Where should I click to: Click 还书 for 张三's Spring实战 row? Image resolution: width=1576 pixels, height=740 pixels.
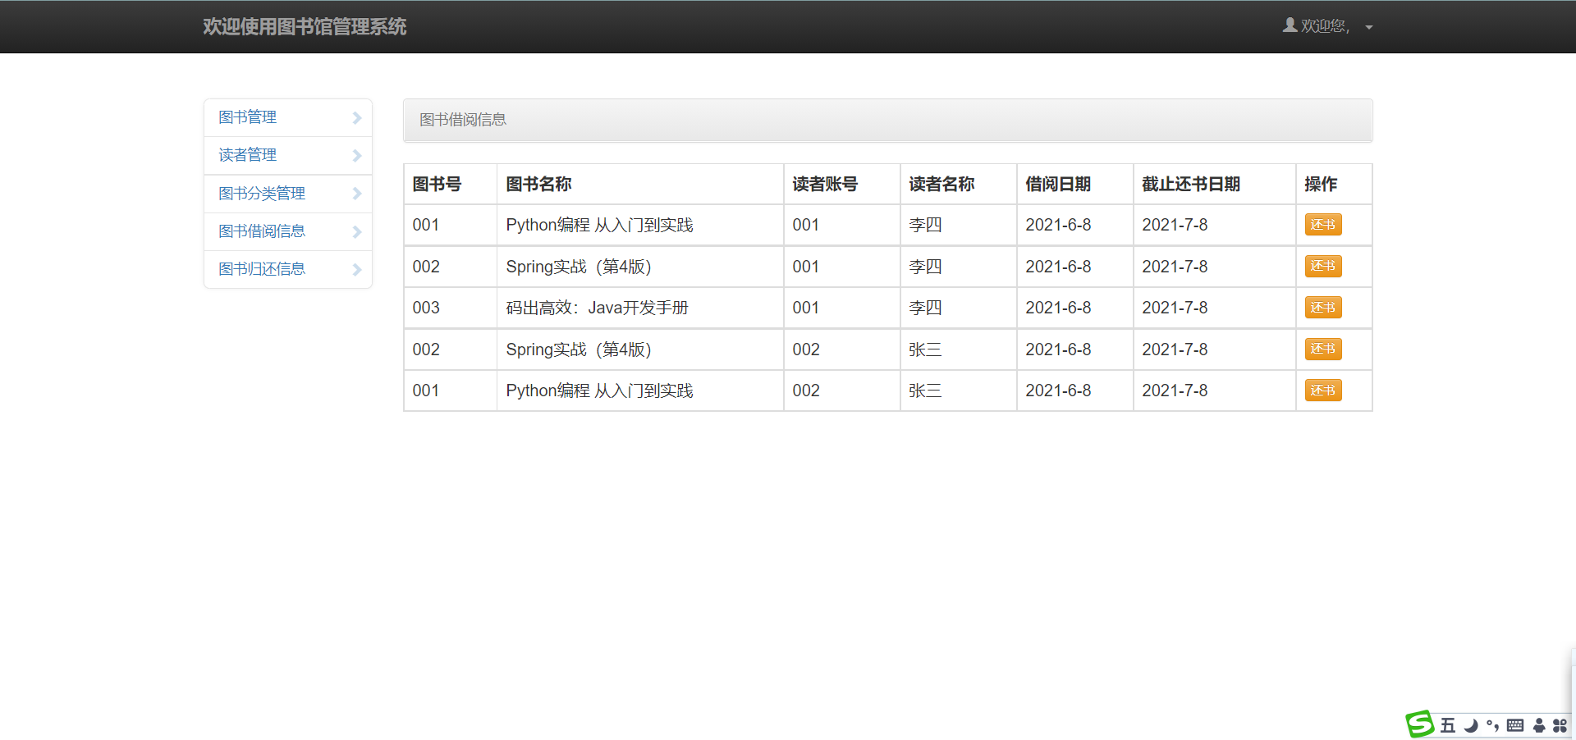[x=1323, y=349]
